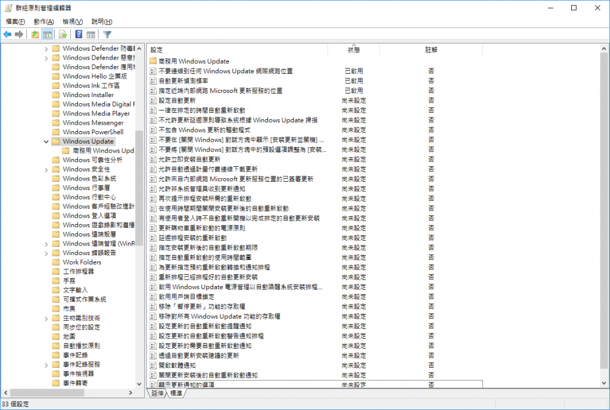Click the Back arrow toolbar icon
Image resolution: width=610 pixels, height=410 pixels.
(7, 35)
